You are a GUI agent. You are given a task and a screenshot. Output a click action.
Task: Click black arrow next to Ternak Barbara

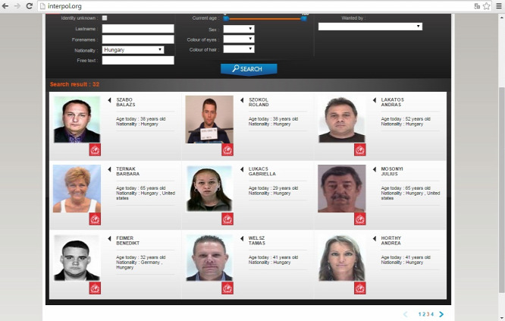[109, 169]
